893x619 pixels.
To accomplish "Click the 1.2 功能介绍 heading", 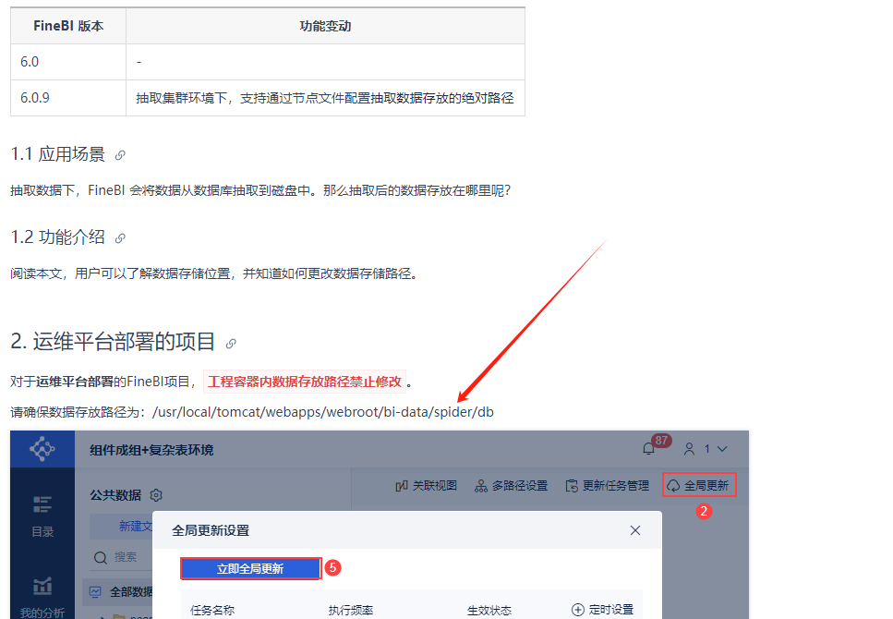I will (x=57, y=237).
